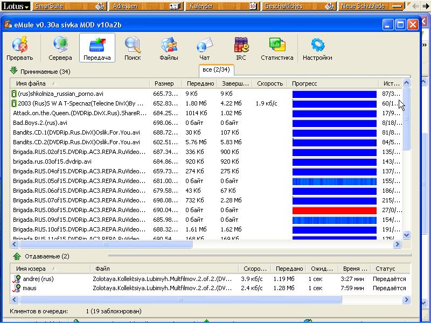Sort downloads by Ист... sources column
Image resolution: width=431 pixels, height=323 pixels.
tap(391, 83)
